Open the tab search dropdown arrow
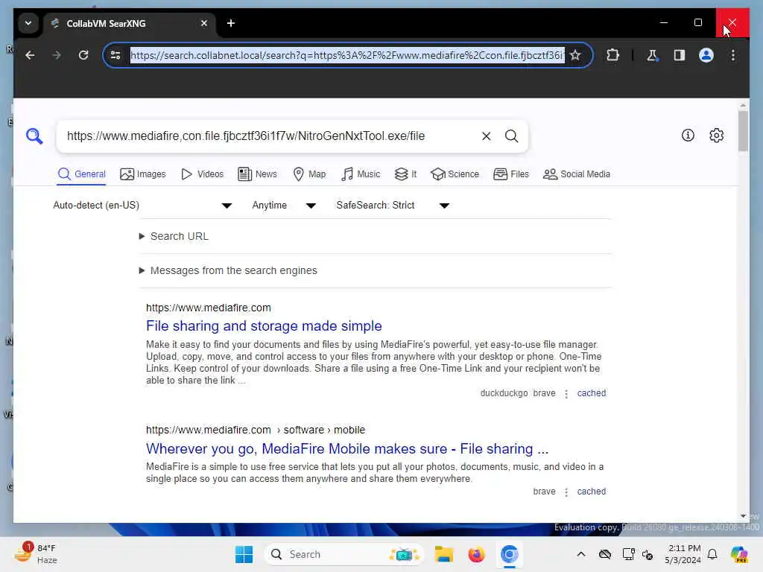This screenshot has height=572, width=763. click(x=28, y=23)
